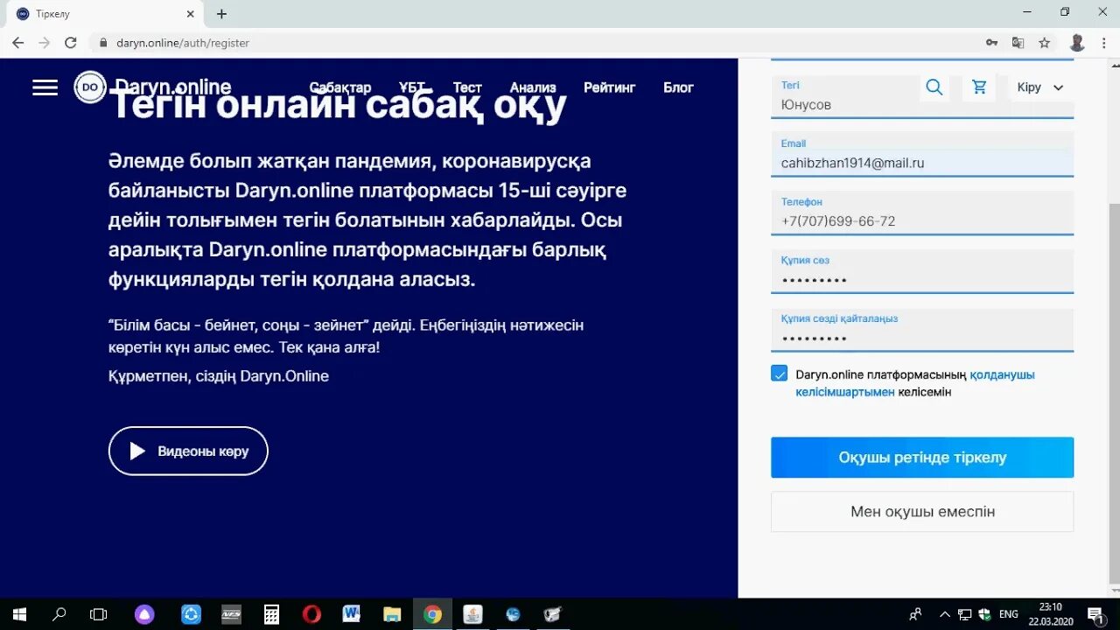Click the repeat password field
The width and height of the screenshot is (1120, 630).
point(922,330)
